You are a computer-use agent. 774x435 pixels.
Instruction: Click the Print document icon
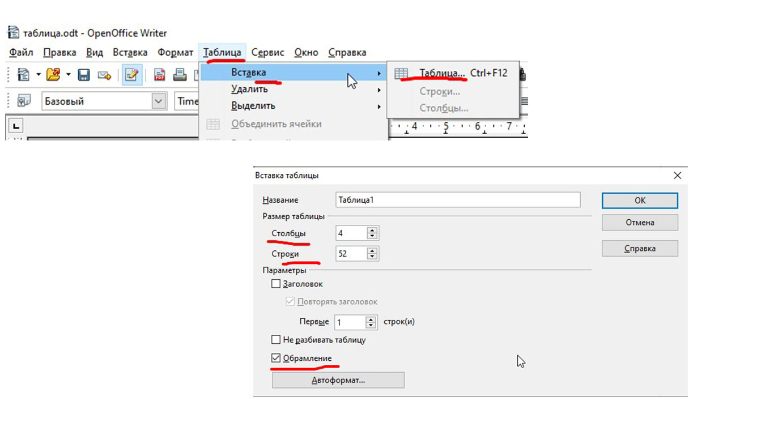tap(180, 75)
